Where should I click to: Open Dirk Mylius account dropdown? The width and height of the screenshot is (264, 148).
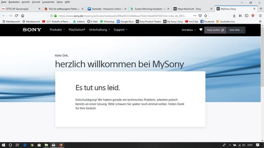(x=189, y=30)
